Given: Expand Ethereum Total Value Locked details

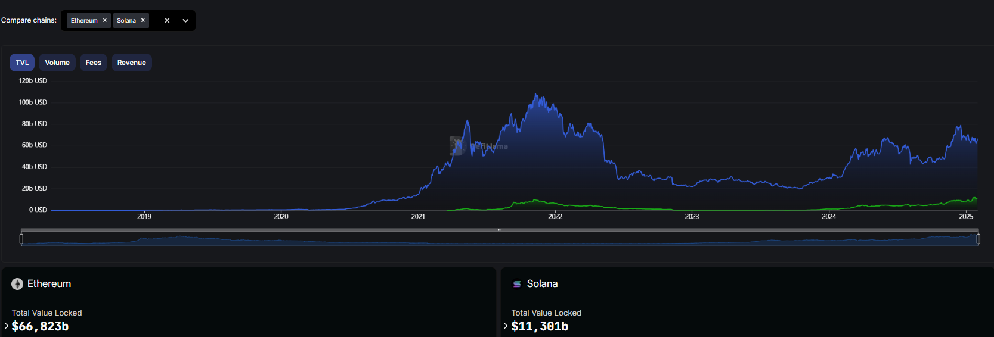Looking at the screenshot, I should (7, 326).
